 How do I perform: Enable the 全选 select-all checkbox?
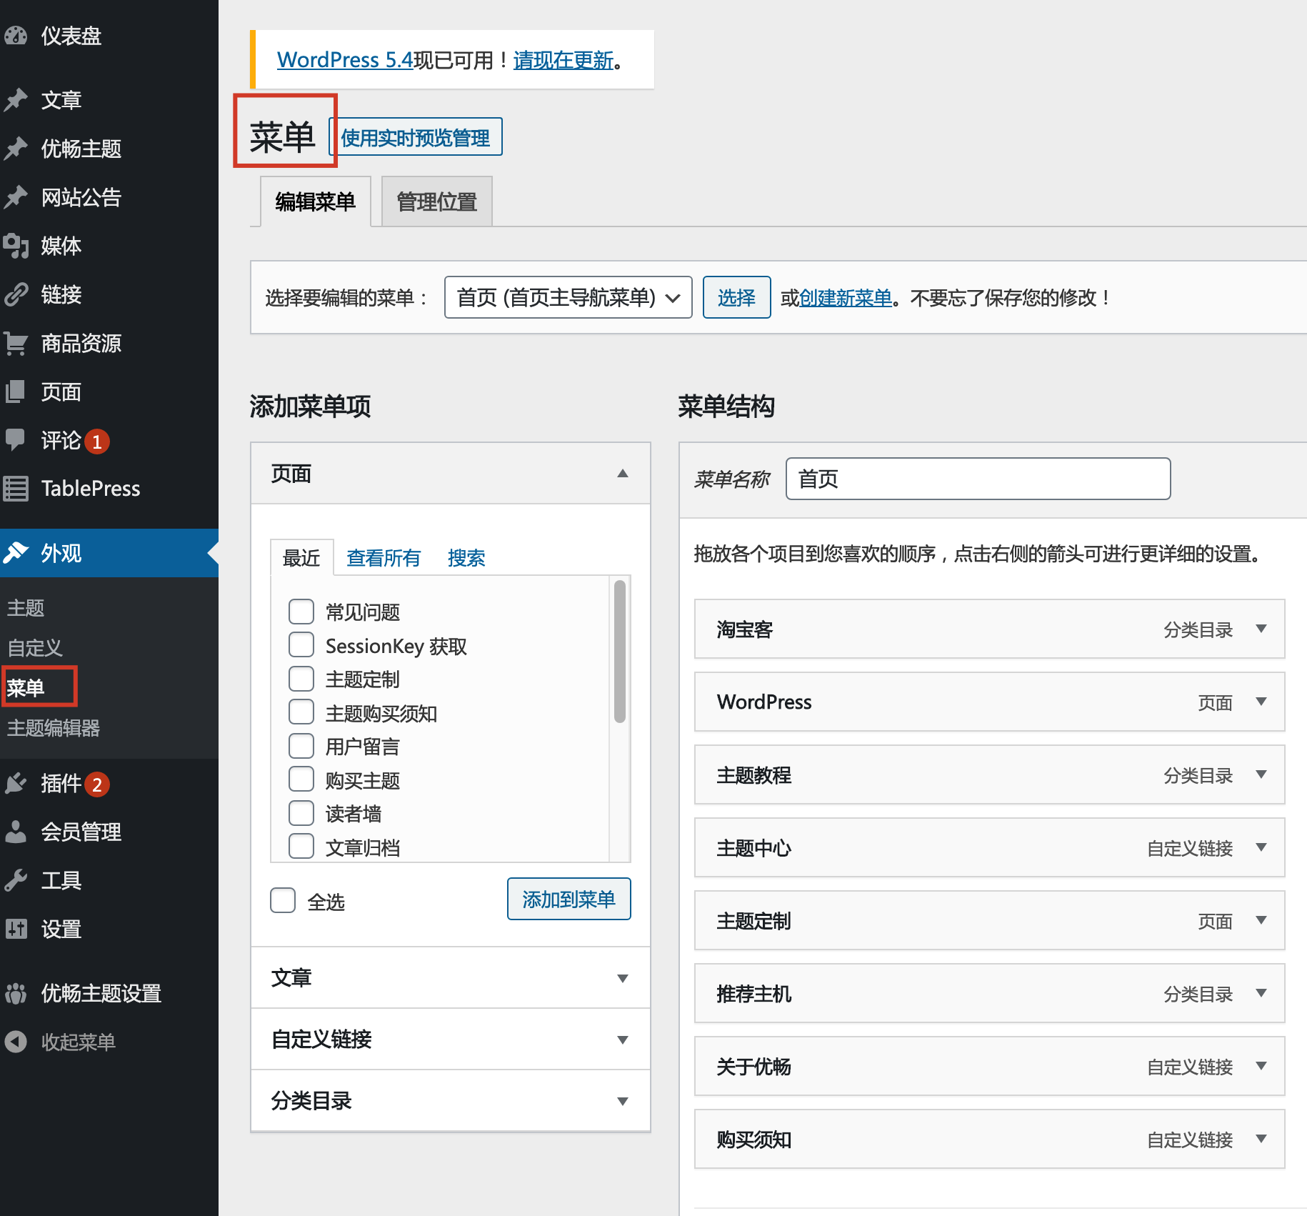point(284,900)
